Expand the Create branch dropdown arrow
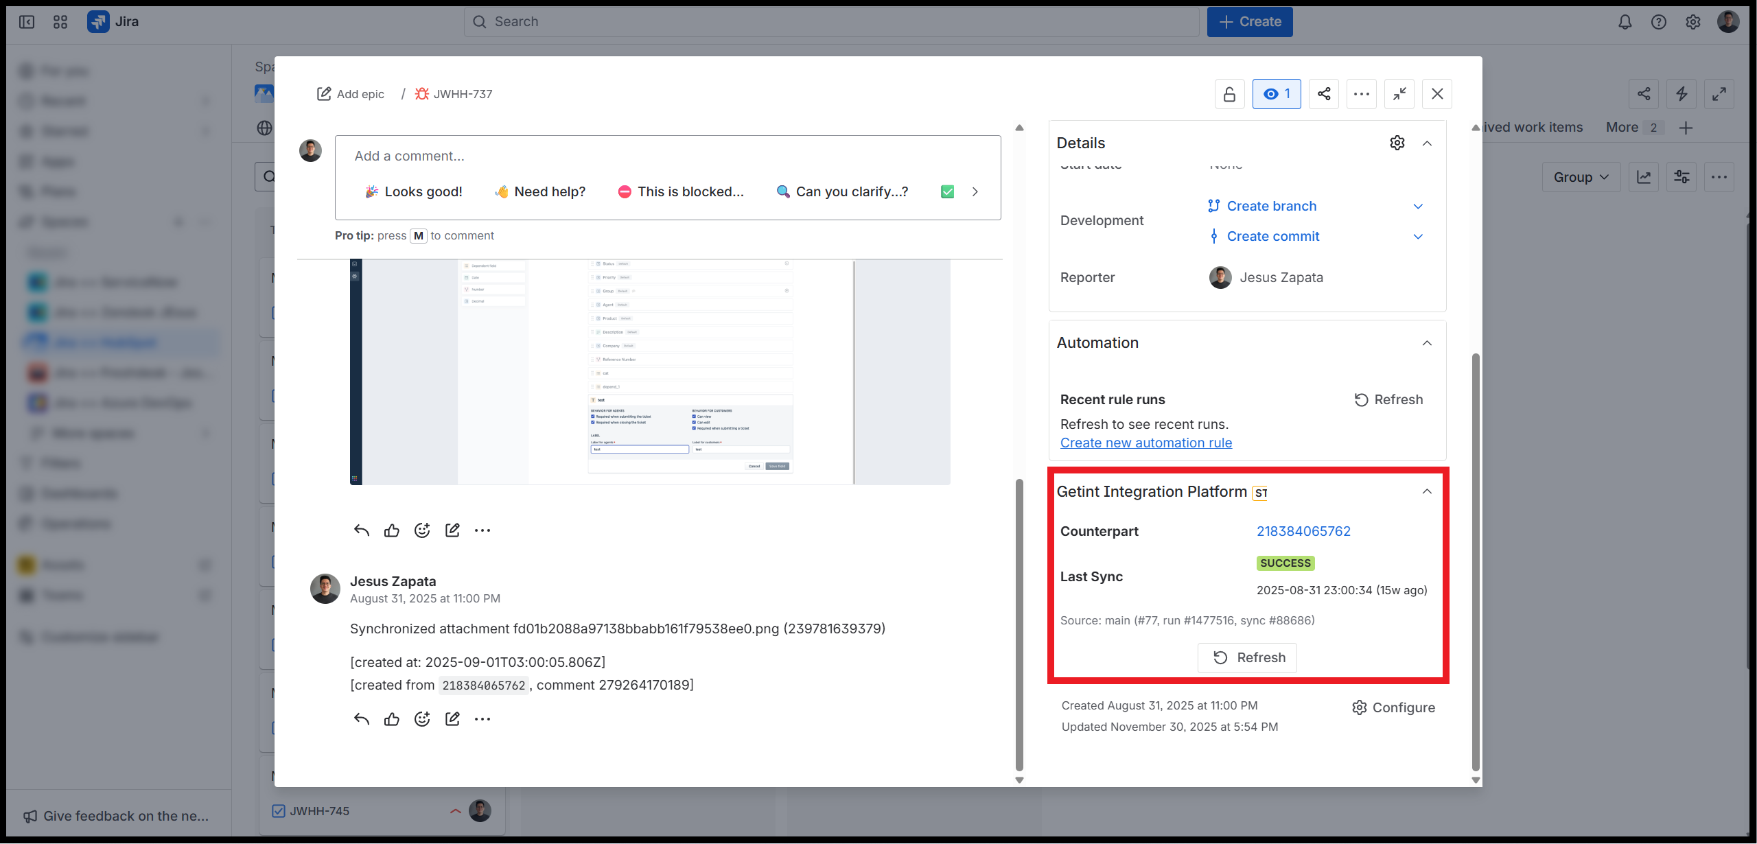 1418,207
